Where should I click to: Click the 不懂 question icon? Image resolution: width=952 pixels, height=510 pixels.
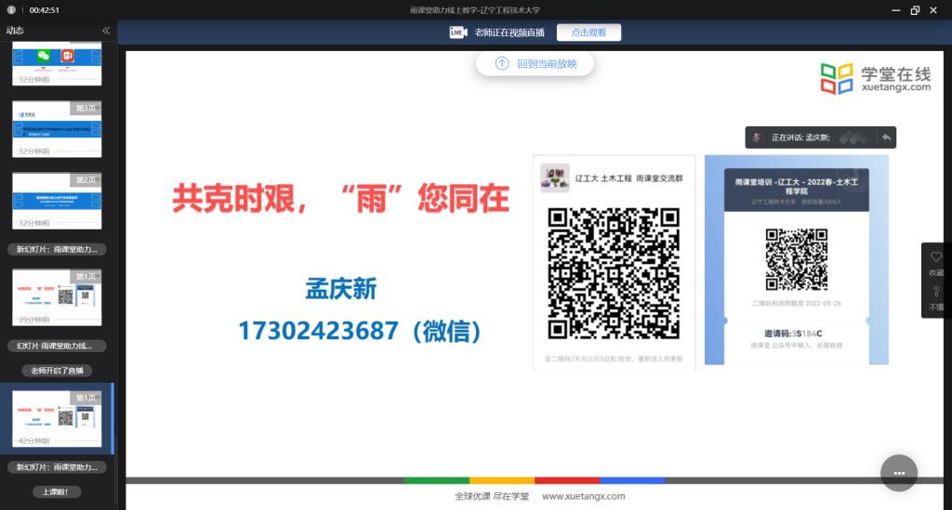(936, 292)
